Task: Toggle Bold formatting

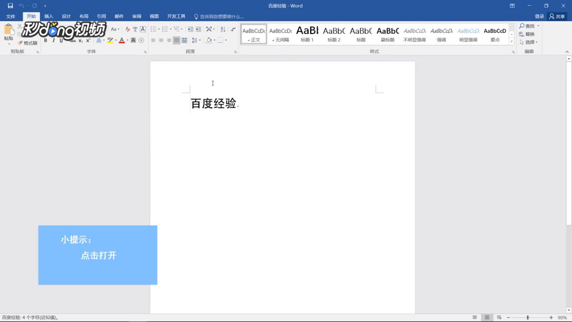Action: click(x=46, y=41)
